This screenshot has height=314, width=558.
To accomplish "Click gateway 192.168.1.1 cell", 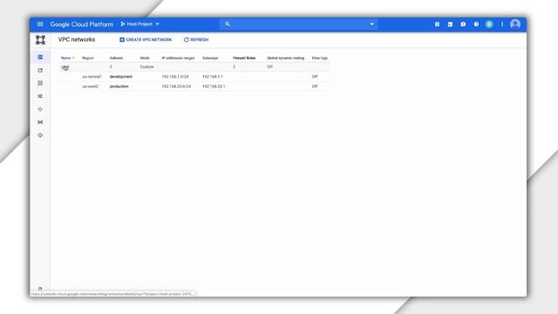I will tap(213, 77).
